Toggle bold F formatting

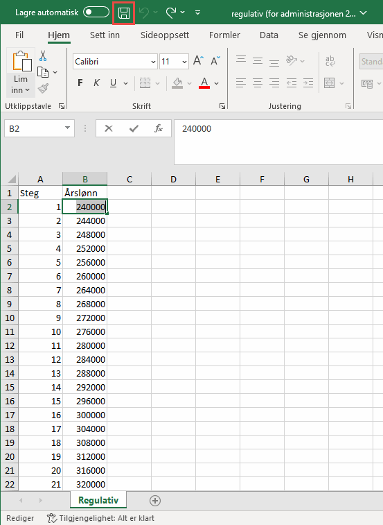pos(80,83)
